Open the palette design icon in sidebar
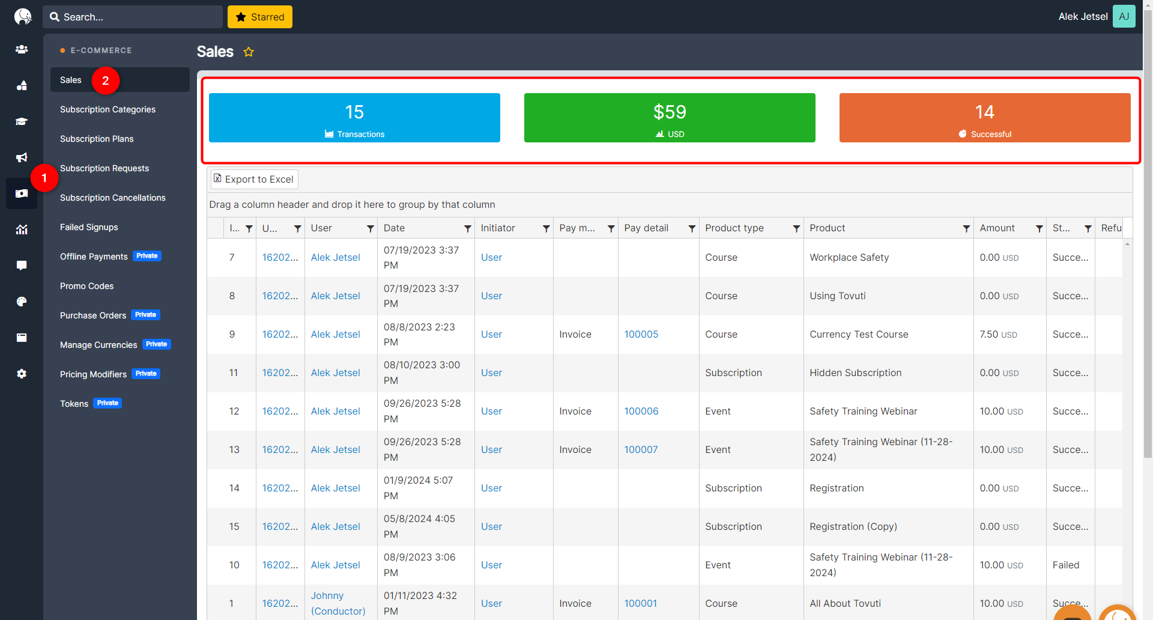The height and width of the screenshot is (620, 1153). point(22,302)
